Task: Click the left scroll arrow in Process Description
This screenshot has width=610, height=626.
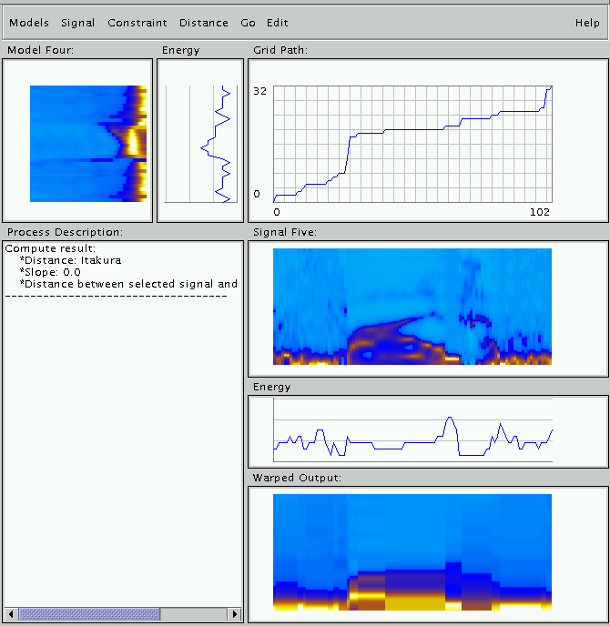Action: (11, 614)
